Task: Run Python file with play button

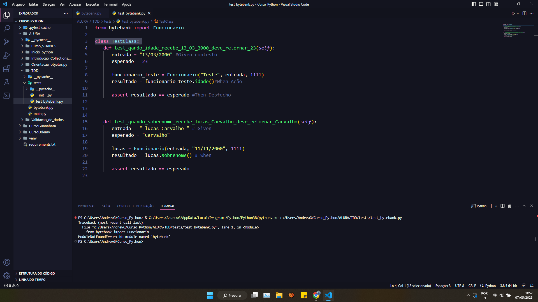Action: coord(513,13)
